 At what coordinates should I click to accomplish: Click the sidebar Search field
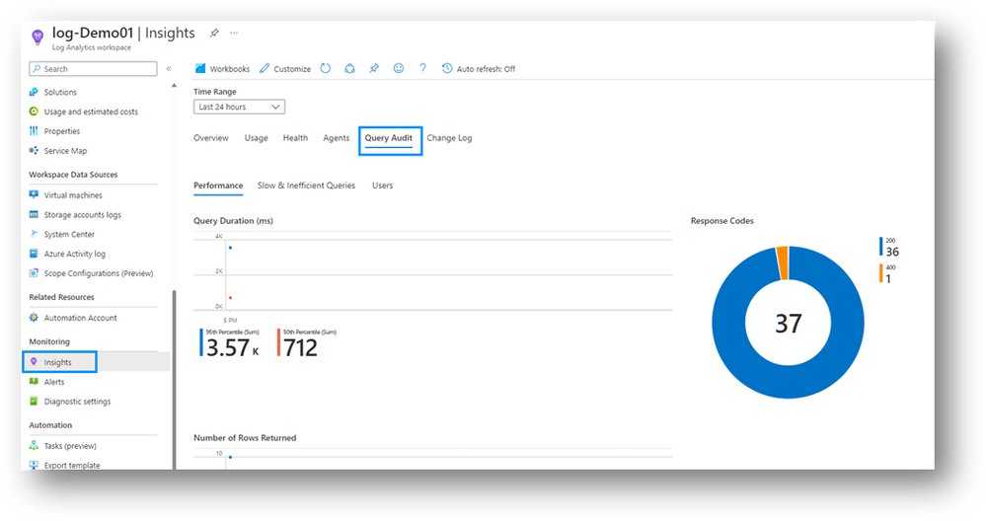pyautogui.click(x=93, y=68)
